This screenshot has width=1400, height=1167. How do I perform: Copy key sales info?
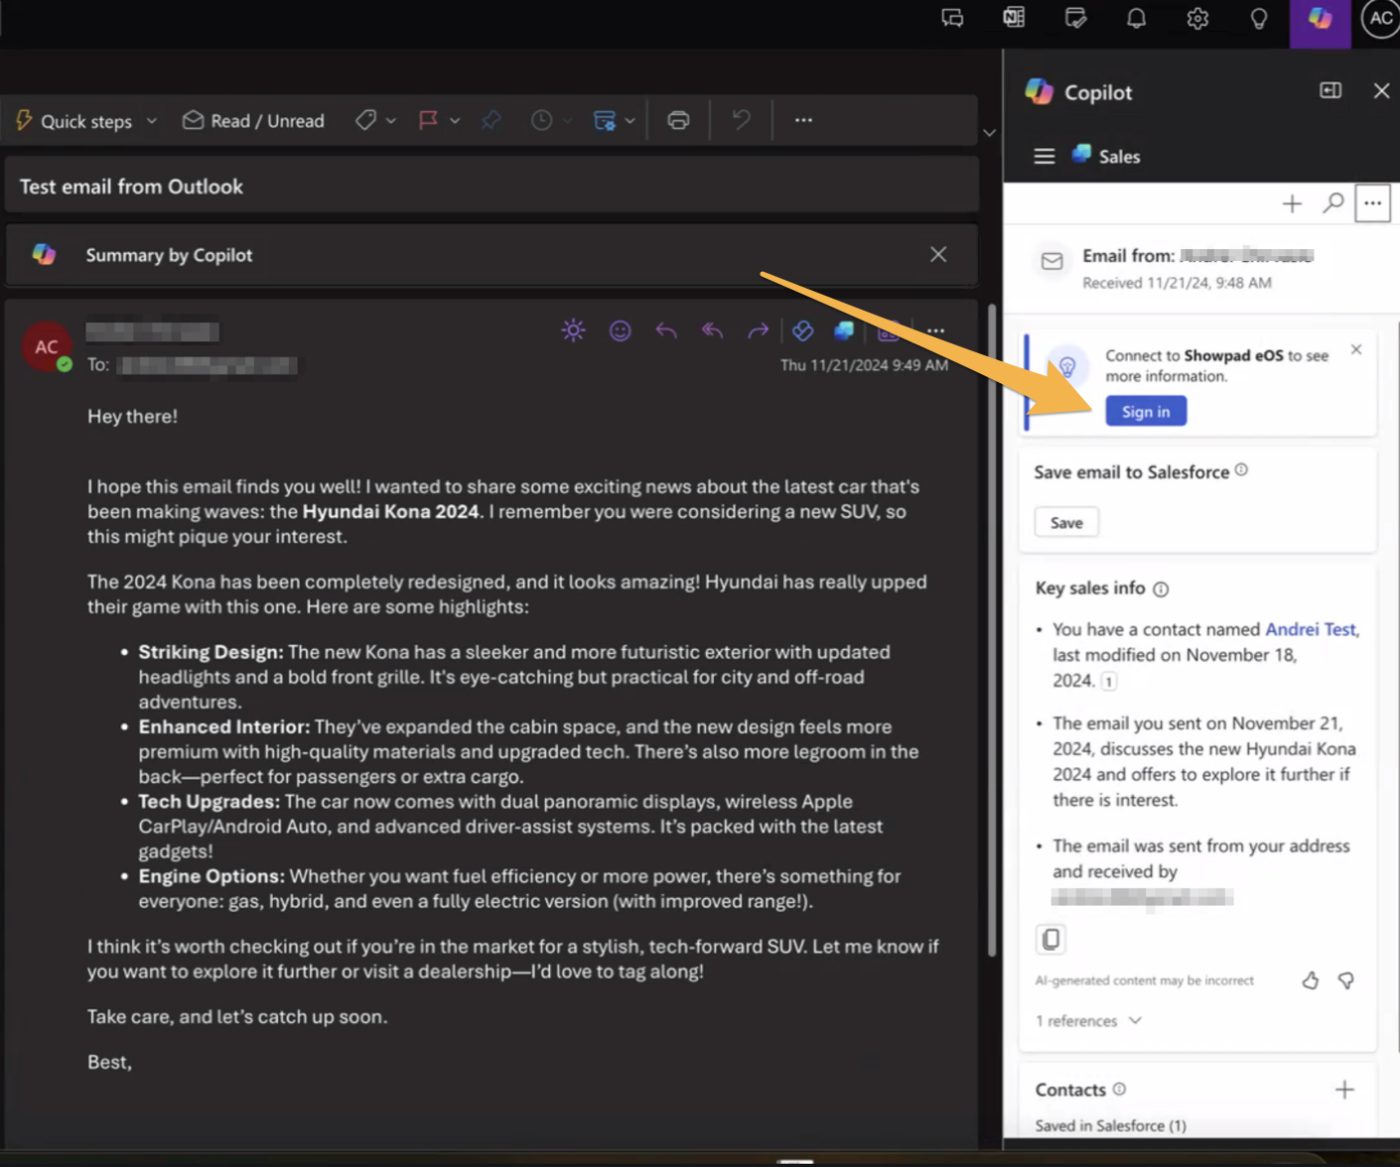(1050, 939)
